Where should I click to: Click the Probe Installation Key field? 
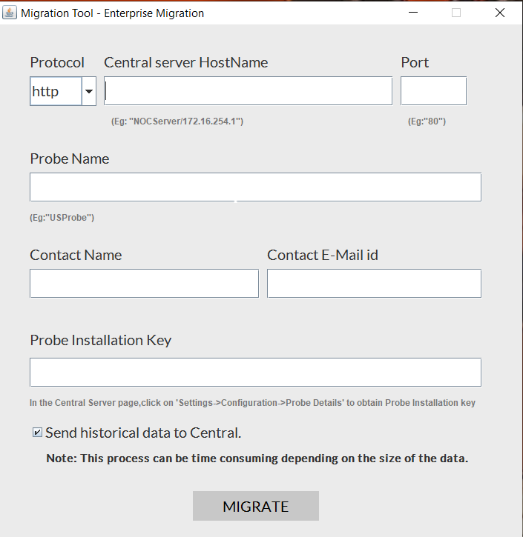[x=255, y=373]
